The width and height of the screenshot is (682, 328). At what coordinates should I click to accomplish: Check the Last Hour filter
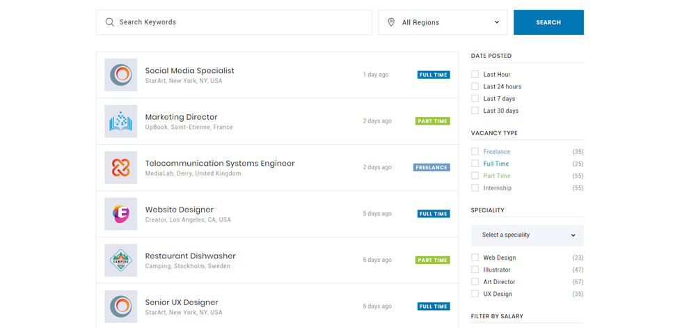point(475,75)
